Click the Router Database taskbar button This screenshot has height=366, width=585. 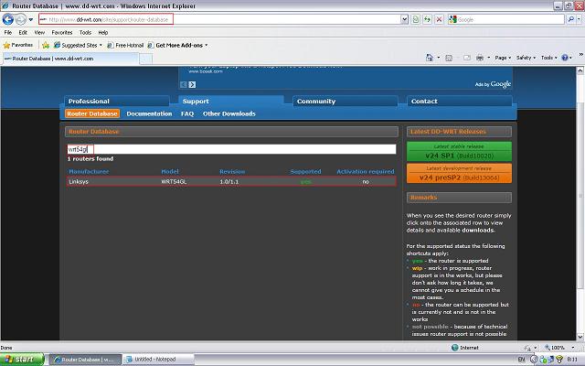pos(85,360)
